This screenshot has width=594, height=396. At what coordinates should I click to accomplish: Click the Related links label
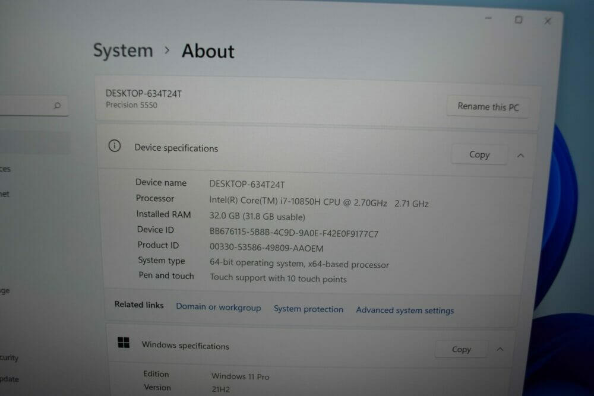point(139,305)
